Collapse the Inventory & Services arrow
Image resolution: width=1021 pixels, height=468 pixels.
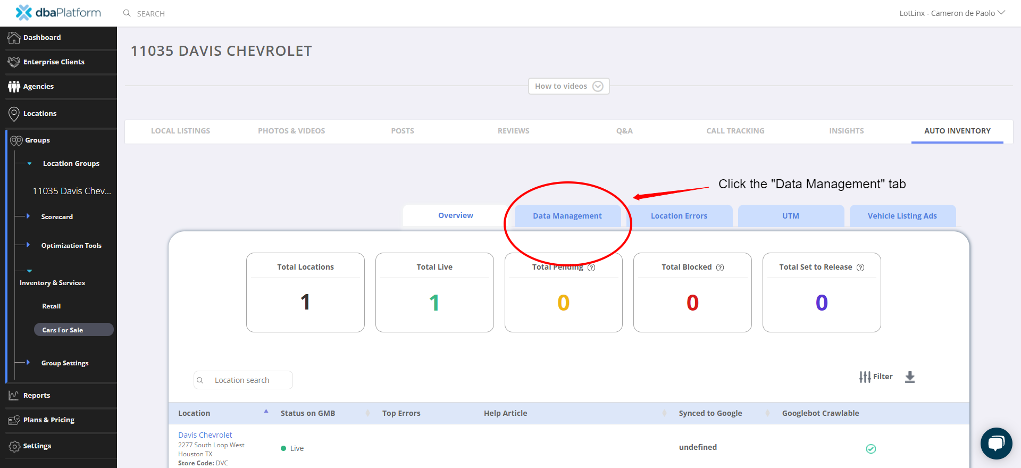[30, 271]
